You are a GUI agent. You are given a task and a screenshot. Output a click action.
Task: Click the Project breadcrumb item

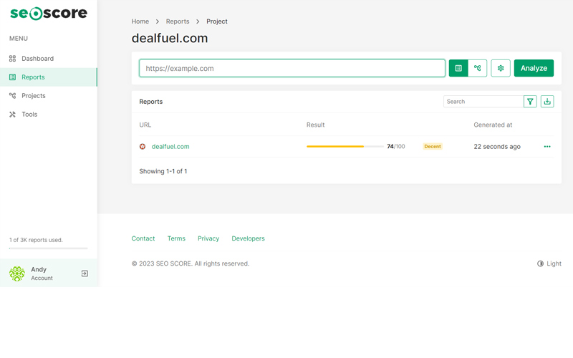pyautogui.click(x=217, y=21)
